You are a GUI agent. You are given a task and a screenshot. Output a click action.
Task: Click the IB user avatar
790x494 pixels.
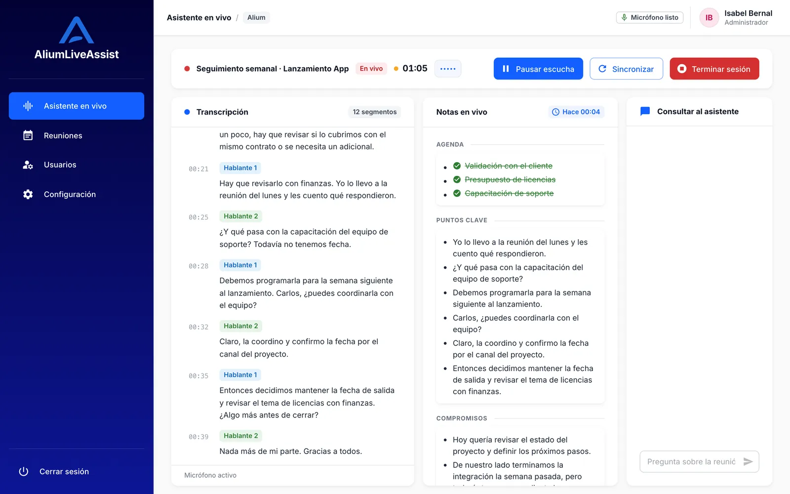point(709,18)
